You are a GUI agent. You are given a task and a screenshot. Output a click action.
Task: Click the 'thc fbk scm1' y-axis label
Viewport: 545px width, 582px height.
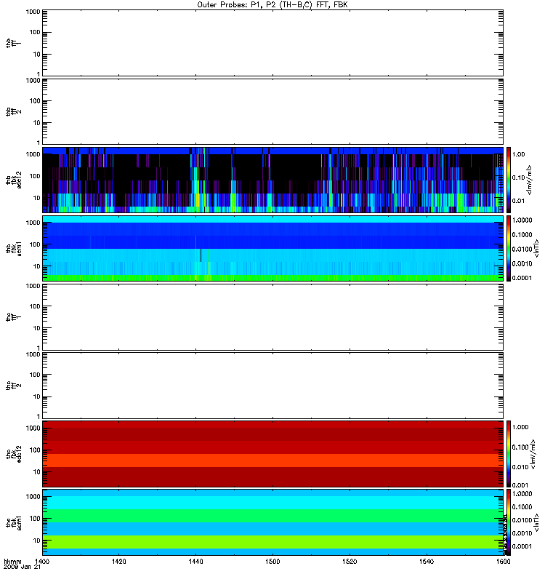pyautogui.click(x=14, y=522)
